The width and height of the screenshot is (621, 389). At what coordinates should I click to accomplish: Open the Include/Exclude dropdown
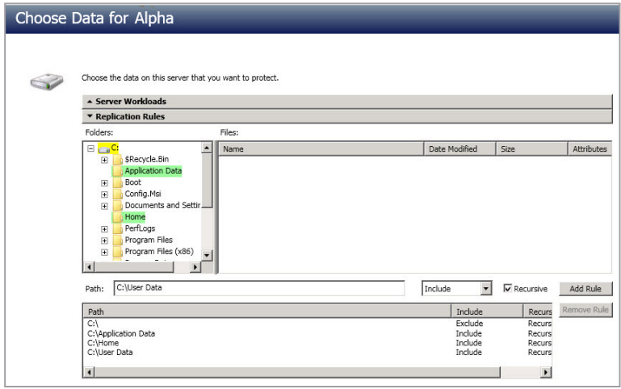click(485, 289)
